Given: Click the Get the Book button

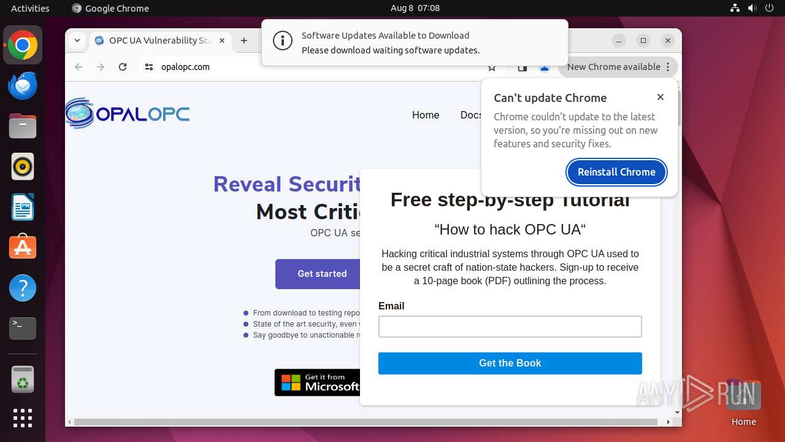Looking at the screenshot, I should (x=510, y=363).
